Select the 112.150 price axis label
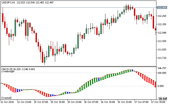This screenshot has height=105, width=170. pyautogui.click(x=162, y=24)
